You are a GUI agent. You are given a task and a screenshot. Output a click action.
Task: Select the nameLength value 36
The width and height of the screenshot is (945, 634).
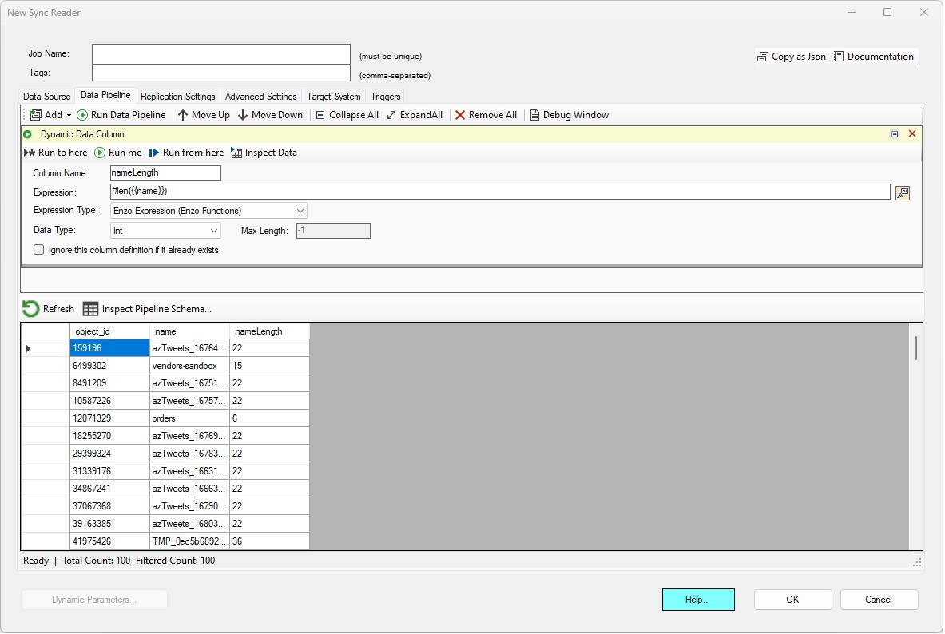click(269, 541)
